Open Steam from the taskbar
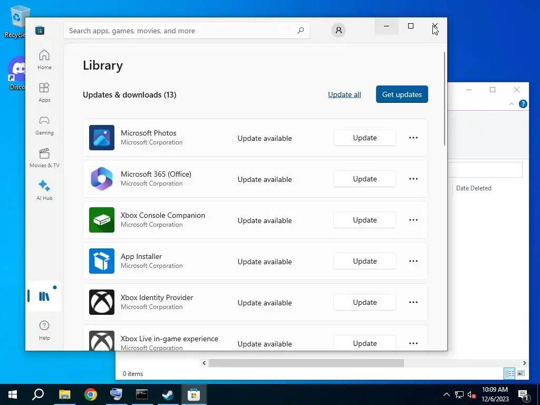Image resolution: width=540 pixels, height=405 pixels. point(168,394)
